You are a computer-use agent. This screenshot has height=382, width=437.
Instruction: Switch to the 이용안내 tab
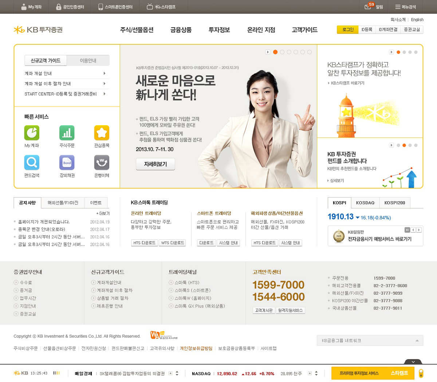(88, 60)
